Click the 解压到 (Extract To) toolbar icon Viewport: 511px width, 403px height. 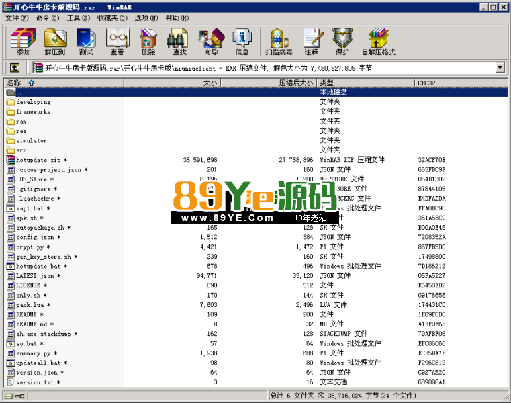(x=55, y=42)
